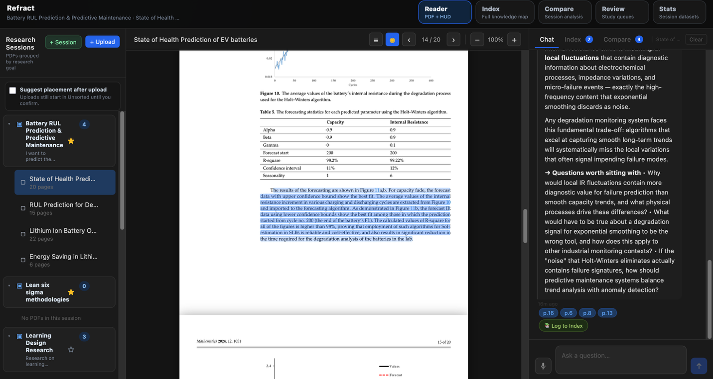Screen dimensions: 713x379
Task: Click the Upload button
Action: pos(103,42)
